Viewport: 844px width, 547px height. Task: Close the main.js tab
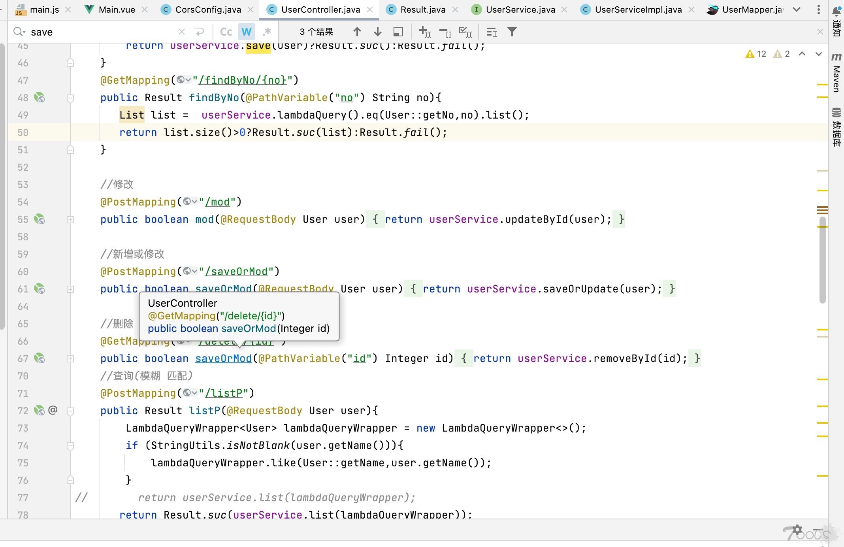pos(68,9)
